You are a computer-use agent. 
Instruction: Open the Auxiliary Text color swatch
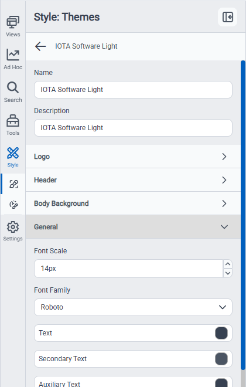[x=221, y=383]
